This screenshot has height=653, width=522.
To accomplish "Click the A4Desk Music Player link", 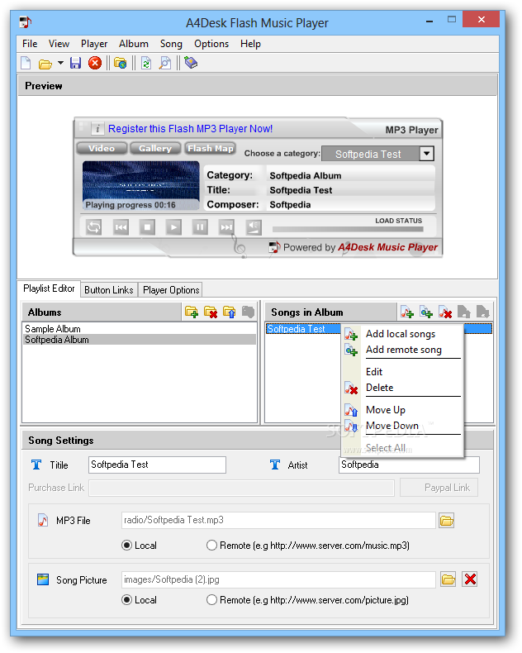I will coord(387,247).
